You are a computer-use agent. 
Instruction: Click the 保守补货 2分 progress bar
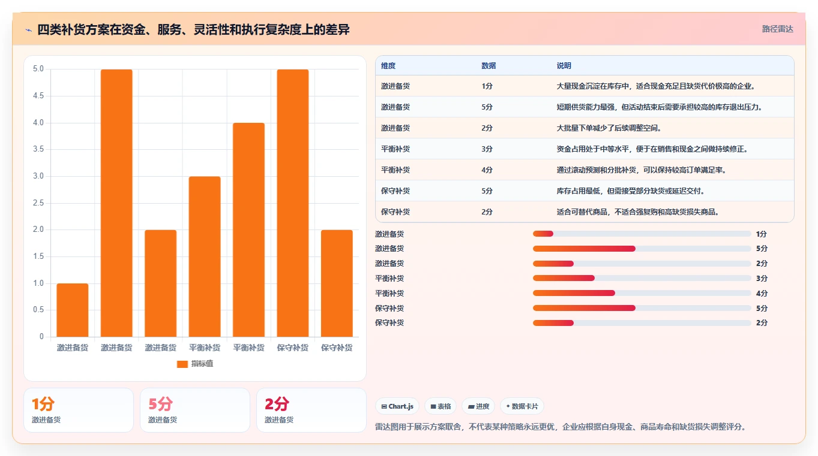pos(642,323)
